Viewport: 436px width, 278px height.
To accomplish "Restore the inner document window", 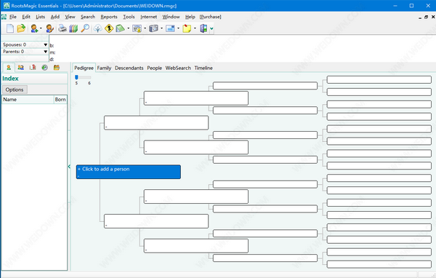I will [427, 17].
